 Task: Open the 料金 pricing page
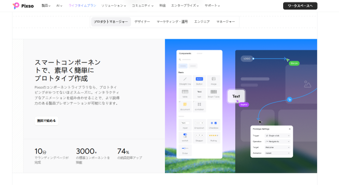pyautogui.click(x=163, y=5)
